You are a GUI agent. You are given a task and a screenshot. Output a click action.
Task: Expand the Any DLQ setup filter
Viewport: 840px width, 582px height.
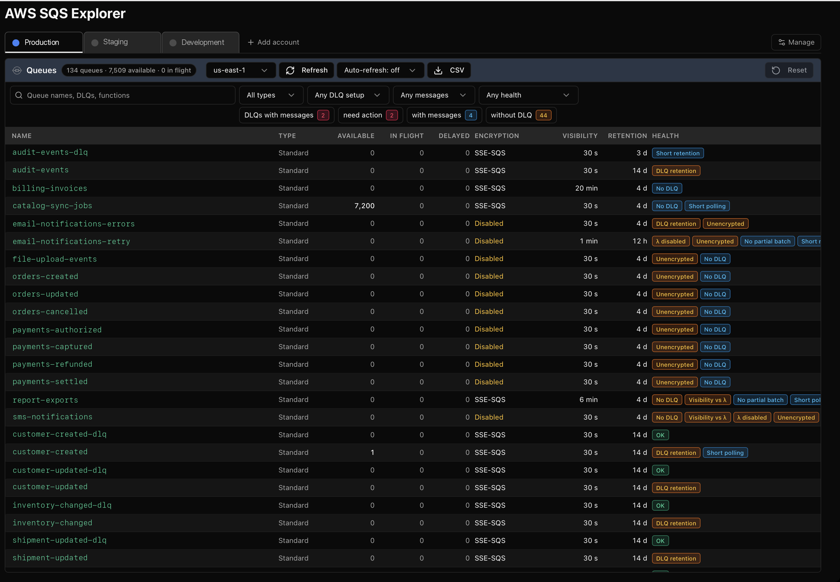(x=347, y=95)
